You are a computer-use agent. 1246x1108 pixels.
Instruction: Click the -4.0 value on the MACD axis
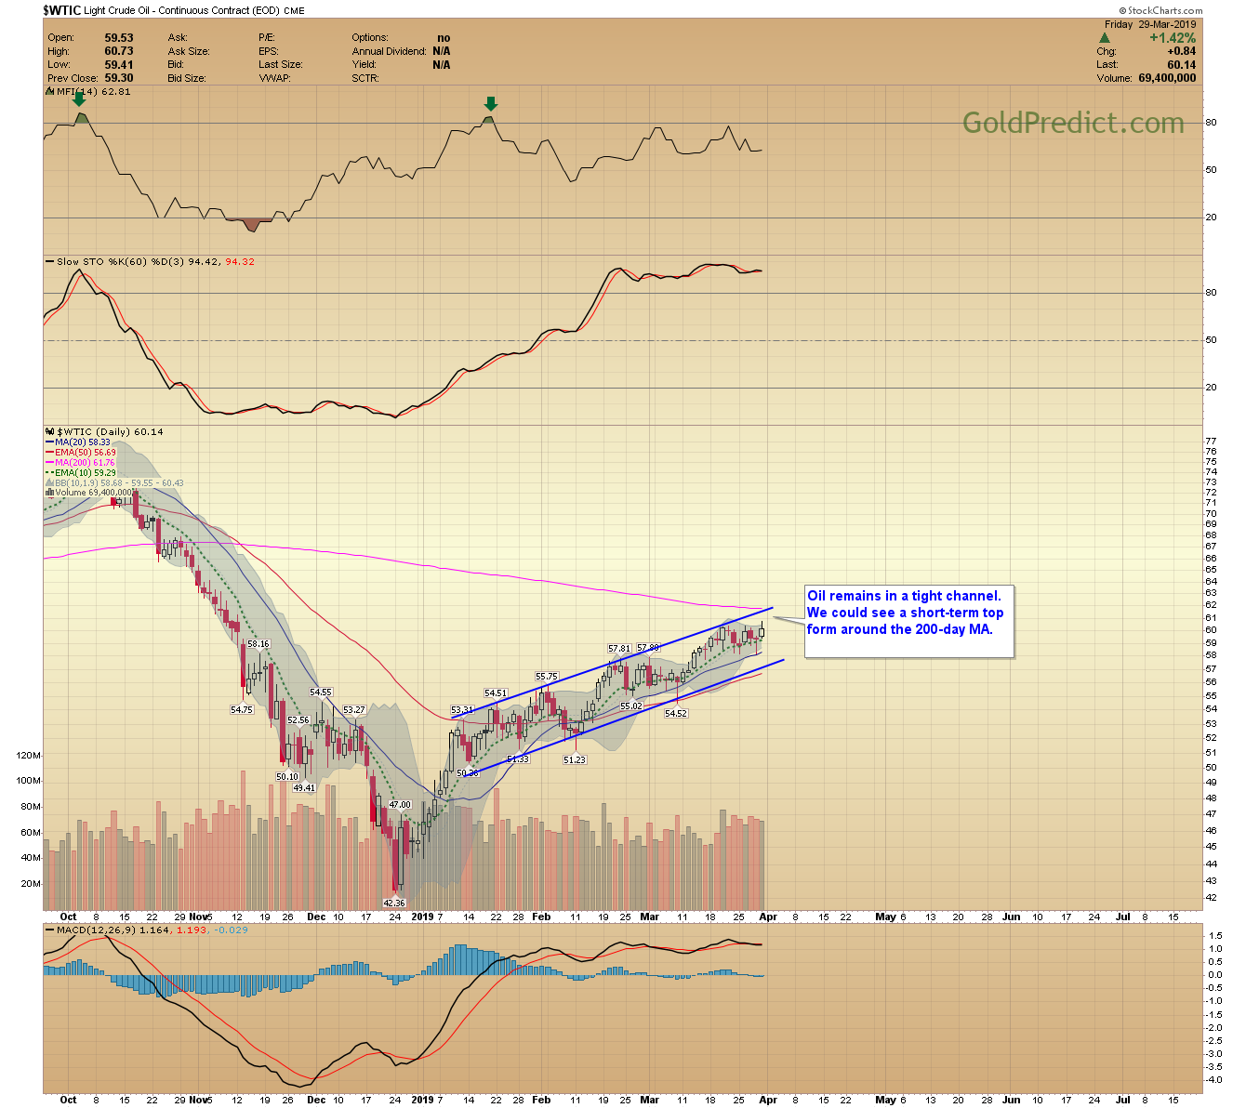pyautogui.click(x=1213, y=1080)
